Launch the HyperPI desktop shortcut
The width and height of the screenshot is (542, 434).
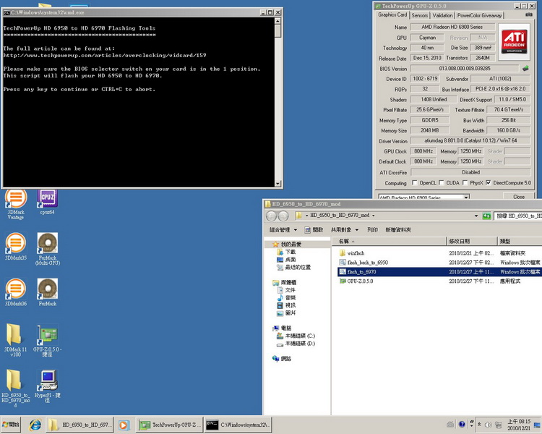click(48, 386)
